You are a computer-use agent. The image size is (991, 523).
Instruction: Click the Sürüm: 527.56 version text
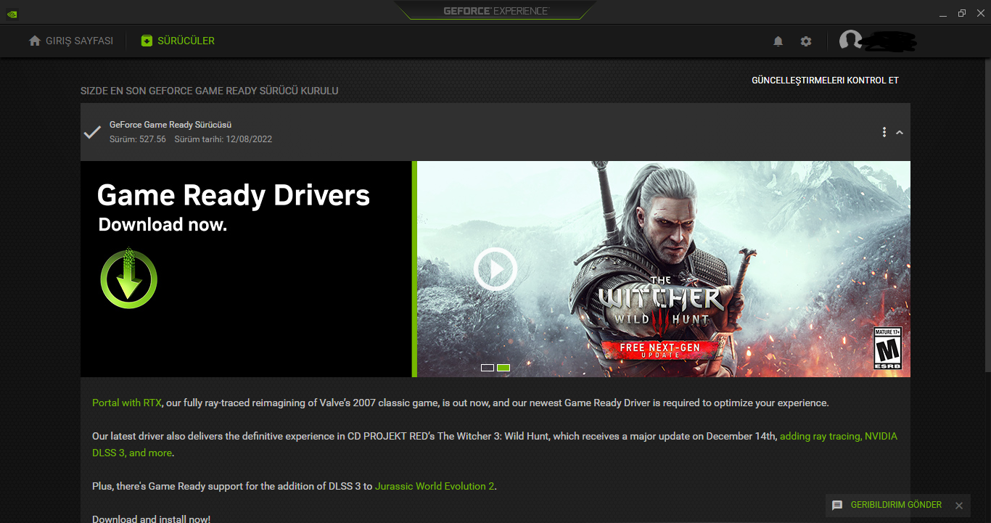tap(138, 139)
